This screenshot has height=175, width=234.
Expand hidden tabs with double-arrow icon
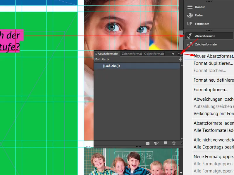(x=173, y=54)
